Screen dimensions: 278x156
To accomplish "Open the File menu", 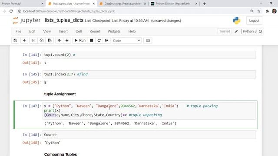I will click(18, 31).
